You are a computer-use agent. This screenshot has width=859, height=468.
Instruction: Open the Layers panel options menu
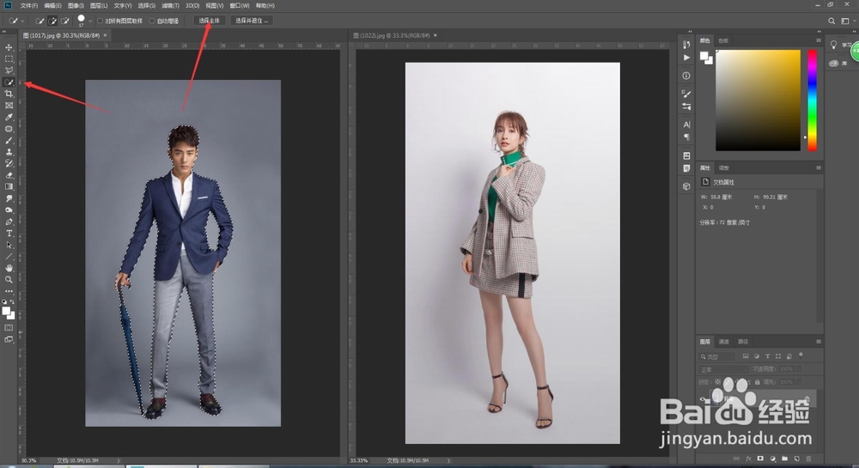819,341
